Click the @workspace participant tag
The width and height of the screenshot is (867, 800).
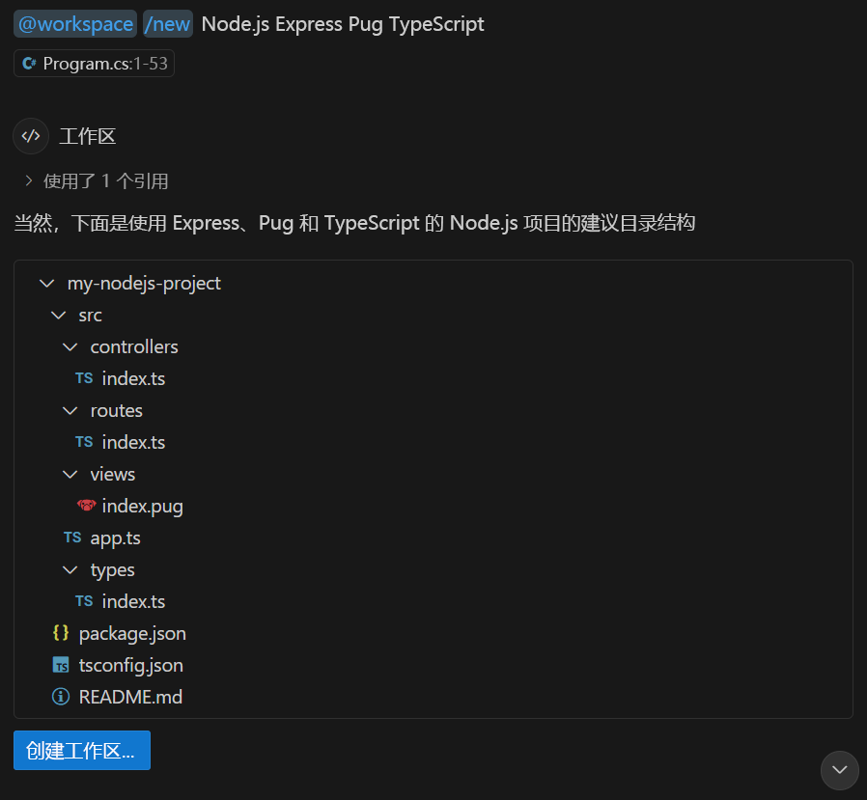click(75, 24)
